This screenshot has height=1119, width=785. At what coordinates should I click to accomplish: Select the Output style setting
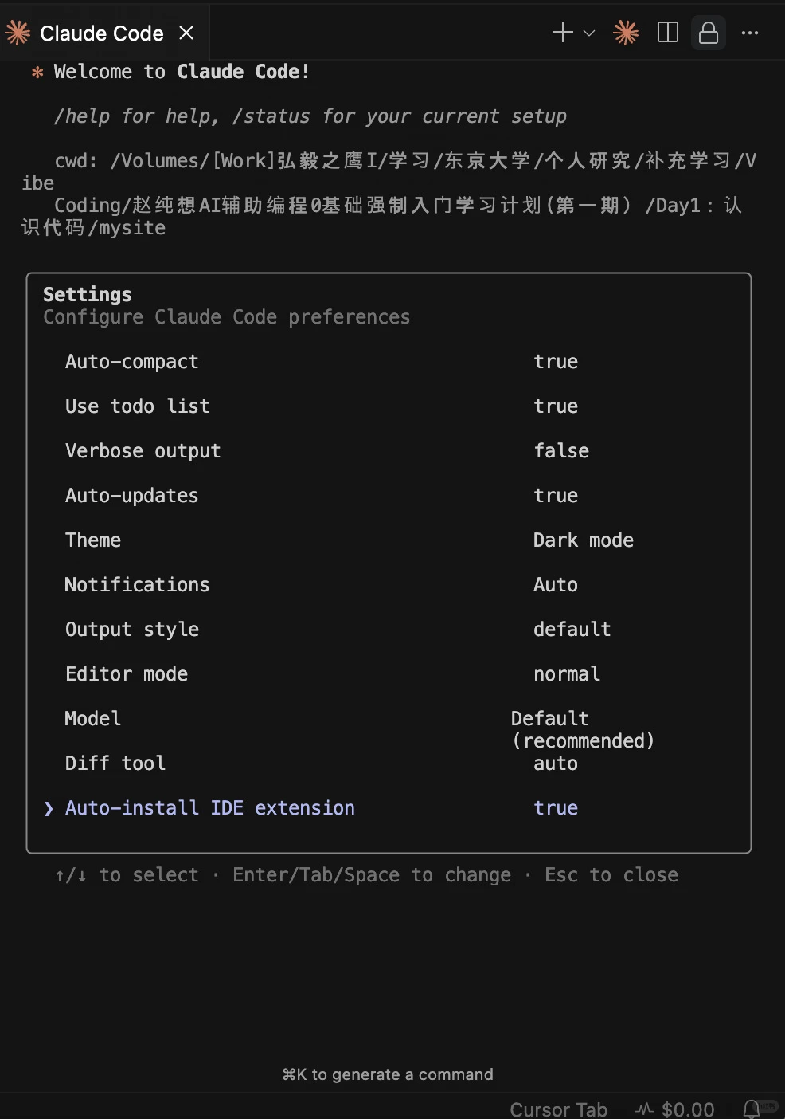[x=132, y=630]
